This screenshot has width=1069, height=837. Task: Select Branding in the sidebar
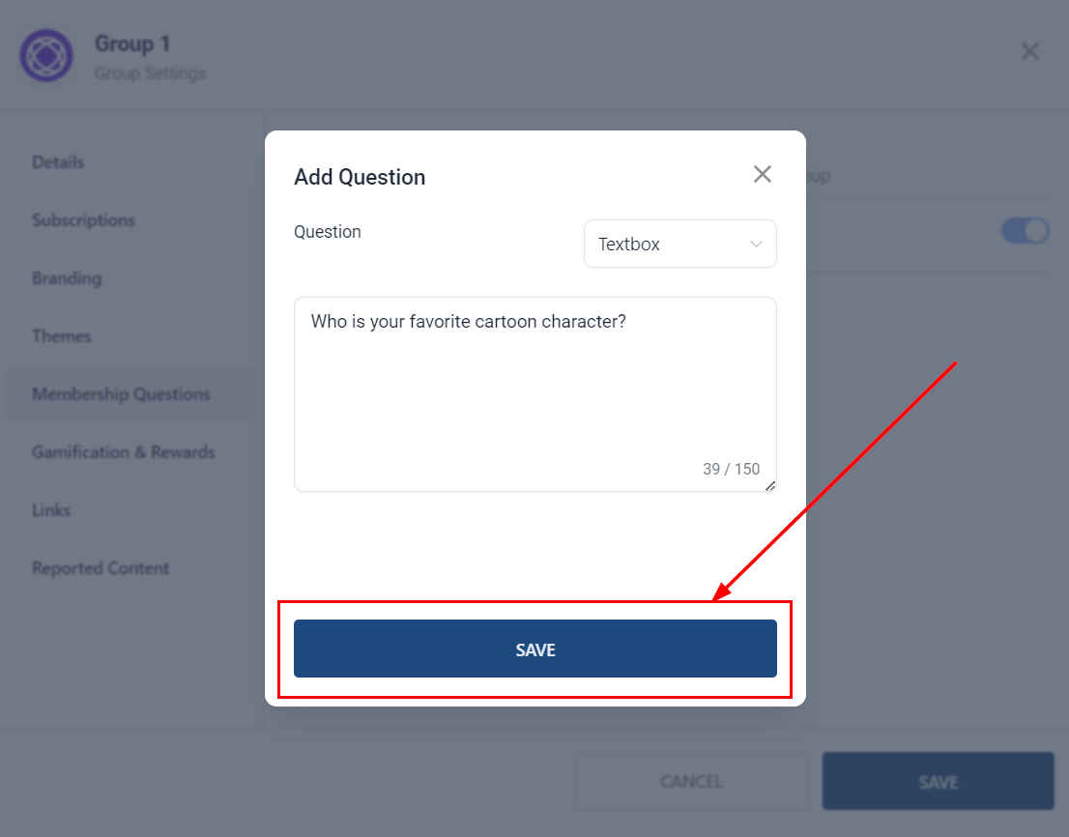67,278
